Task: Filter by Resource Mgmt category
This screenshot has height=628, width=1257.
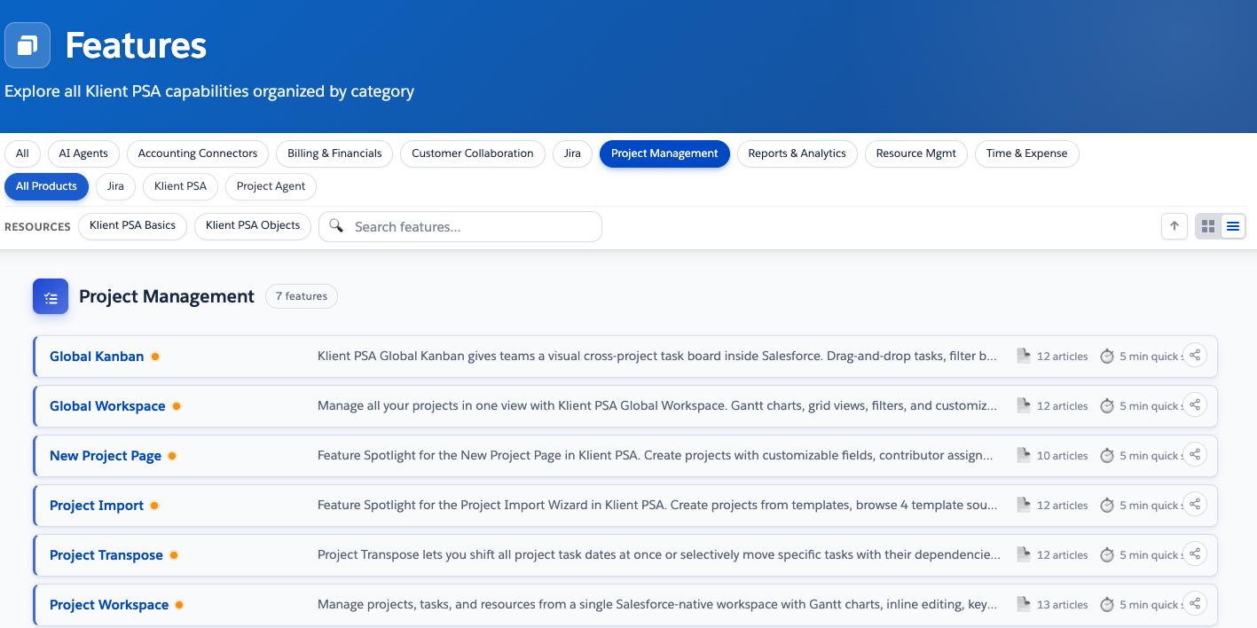Action: tap(916, 153)
